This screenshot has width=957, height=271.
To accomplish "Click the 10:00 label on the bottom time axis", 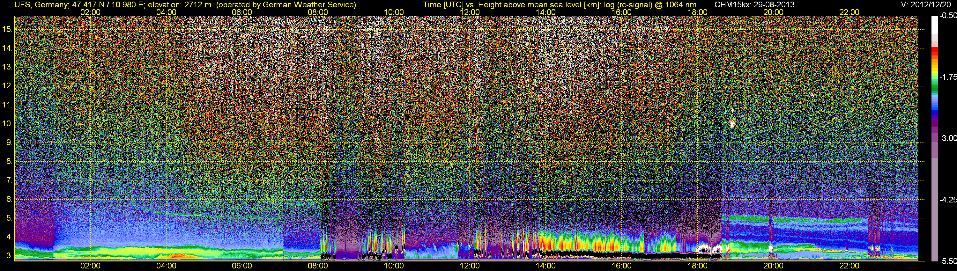I will (394, 266).
